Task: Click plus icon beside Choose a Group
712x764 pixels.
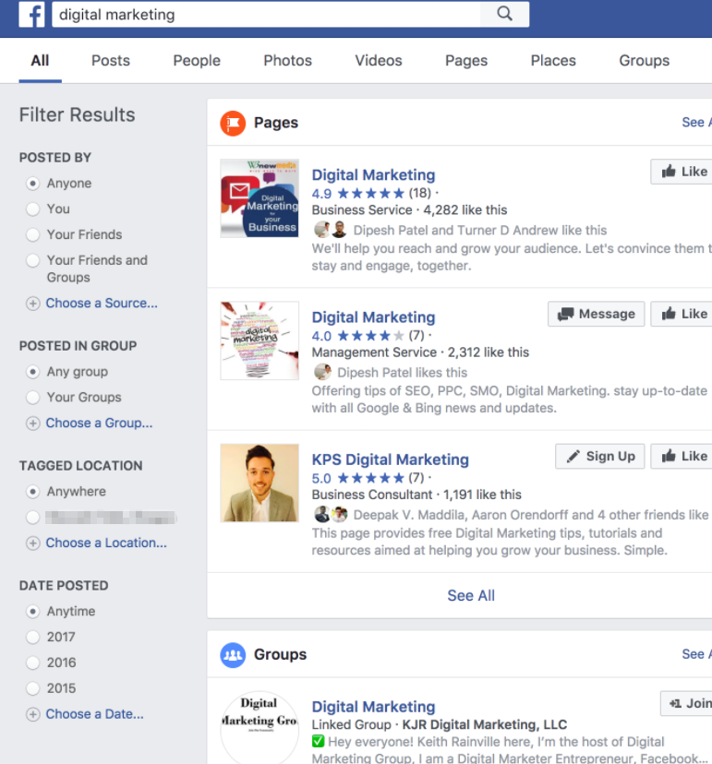Action: (32, 424)
